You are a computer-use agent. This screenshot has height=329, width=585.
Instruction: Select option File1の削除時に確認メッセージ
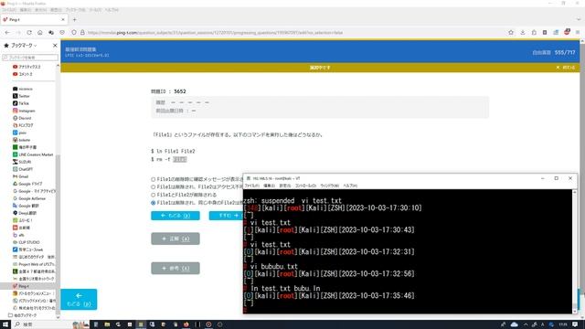tap(197, 179)
